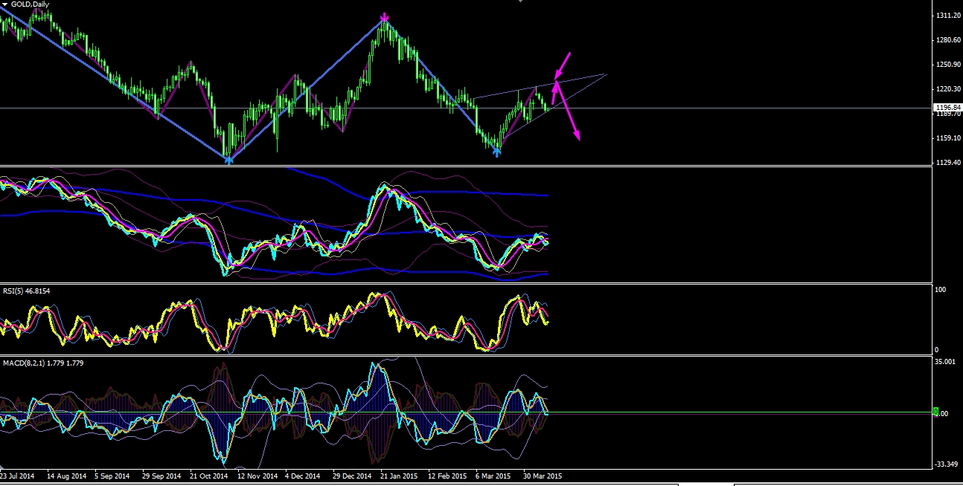963x486 pixels.
Task: Click the 30 Mar 2015 date label
Action: [x=542, y=476]
